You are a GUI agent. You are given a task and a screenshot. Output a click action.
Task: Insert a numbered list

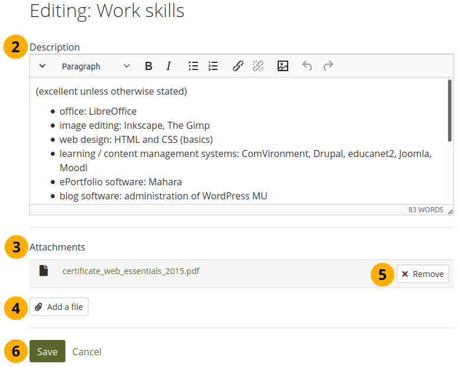tap(213, 66)
